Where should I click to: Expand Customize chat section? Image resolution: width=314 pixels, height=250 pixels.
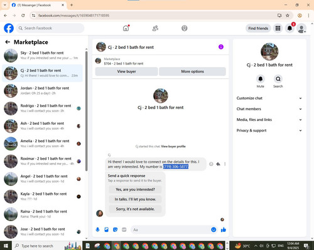[x=269, y=98]
